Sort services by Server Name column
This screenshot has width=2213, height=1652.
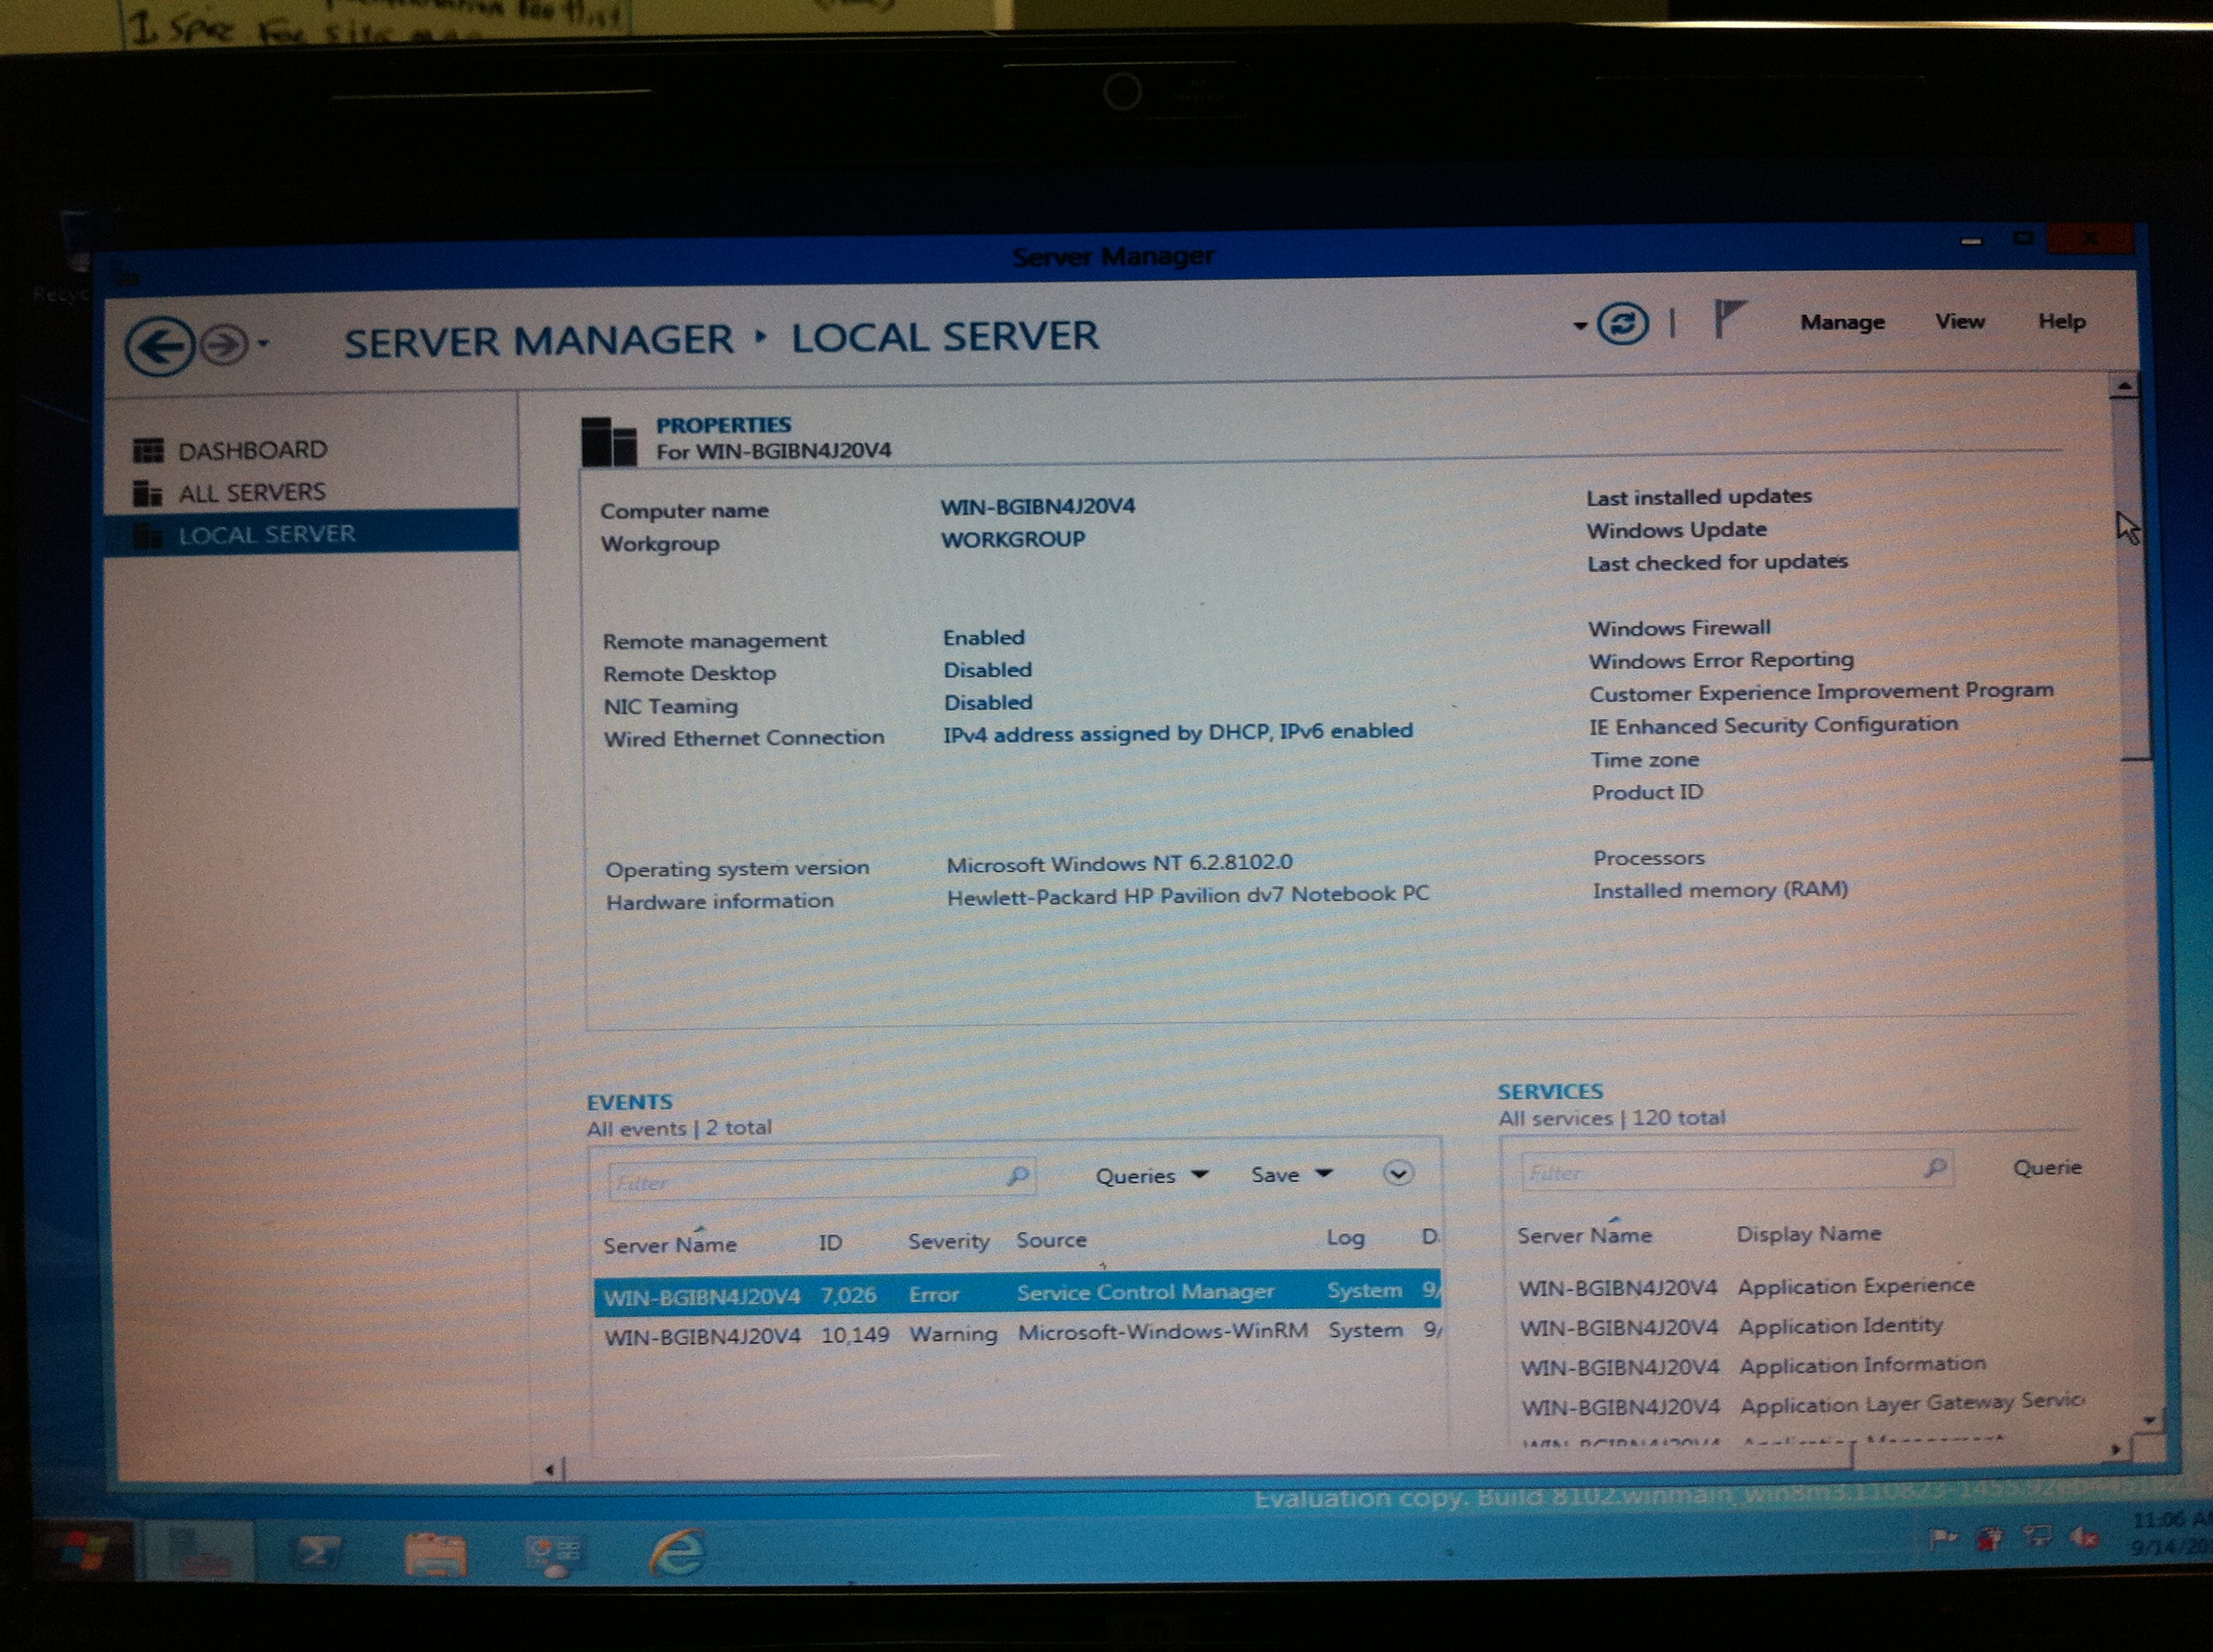tap(1584, 1236)
